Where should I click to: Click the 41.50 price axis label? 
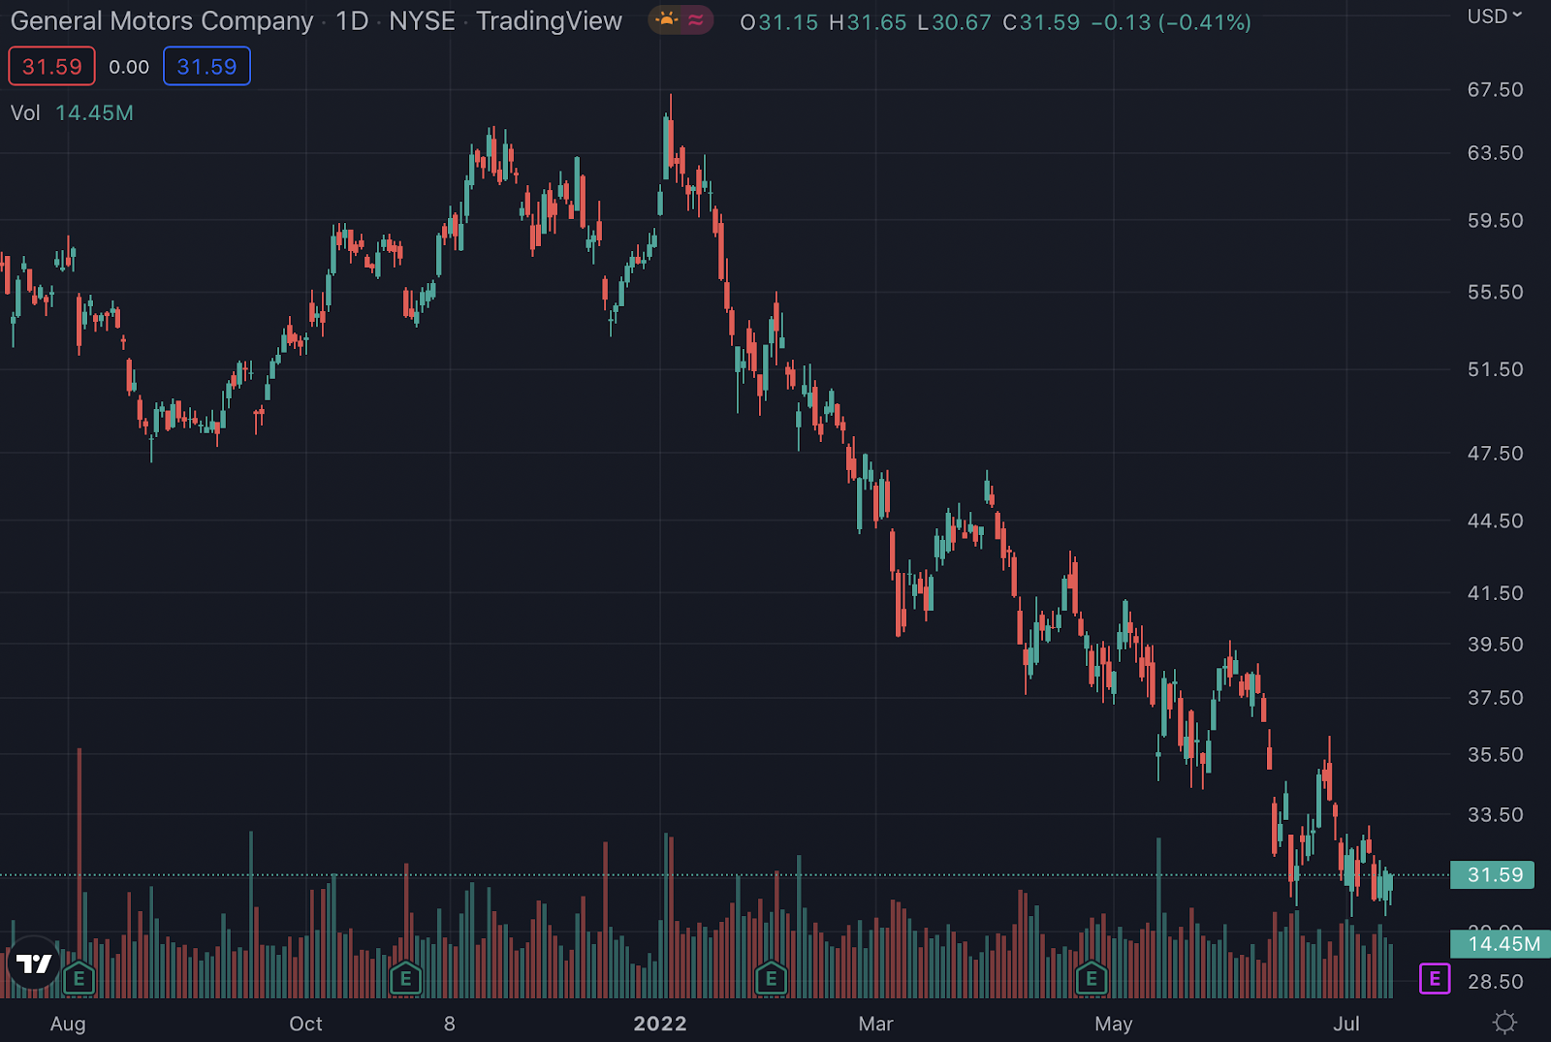1495,593
